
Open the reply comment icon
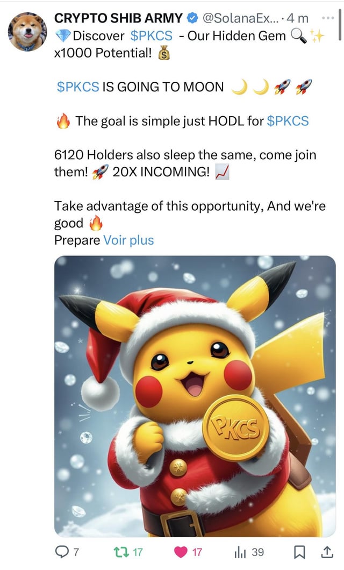pos(62,552)
